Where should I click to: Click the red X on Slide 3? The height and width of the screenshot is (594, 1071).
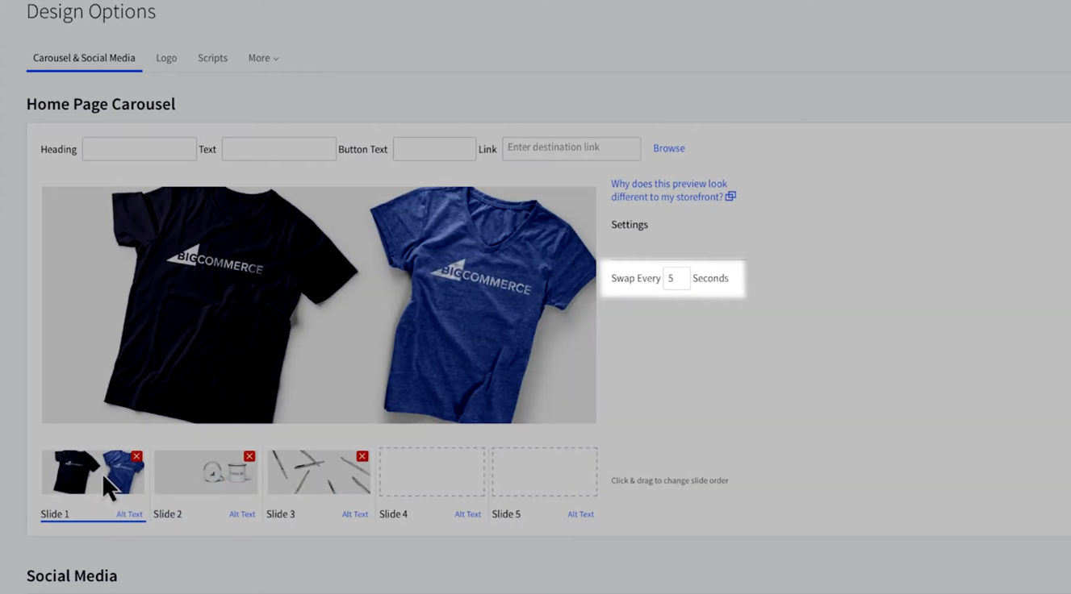tap(362, 456)
